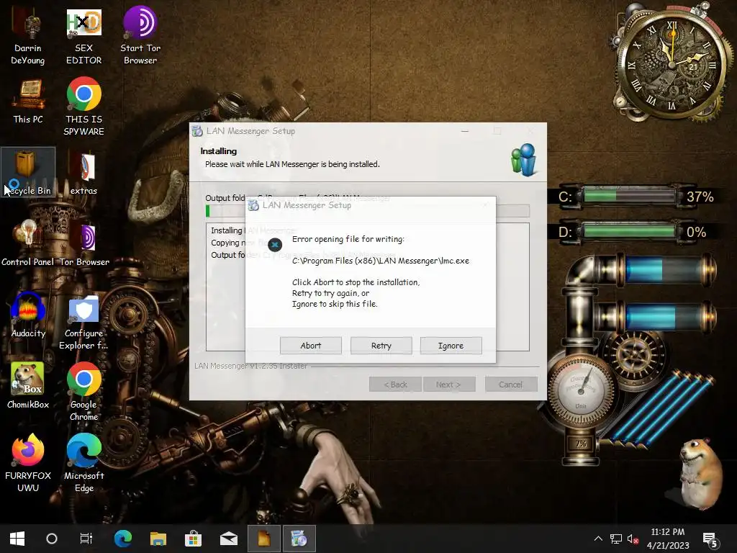Open Cortana search circle on the taskbar
Screen dimensions: 737x553
coord(52,539)
